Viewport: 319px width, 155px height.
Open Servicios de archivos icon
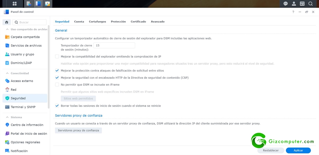(7, 46)
